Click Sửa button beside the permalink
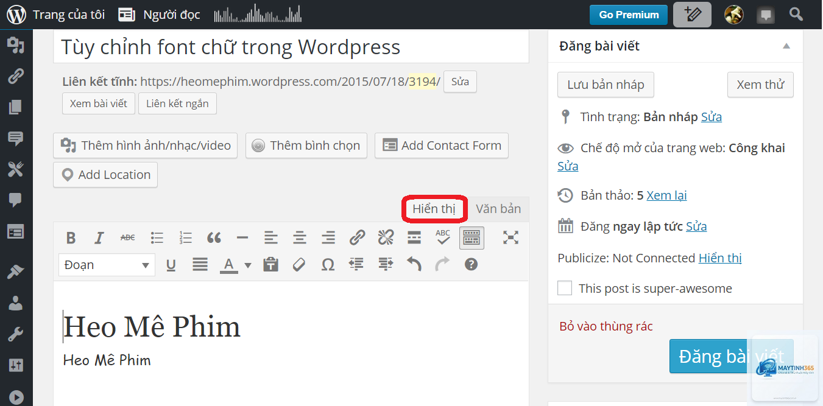This screenshot has height=406, width=823. tap(460, 82)
